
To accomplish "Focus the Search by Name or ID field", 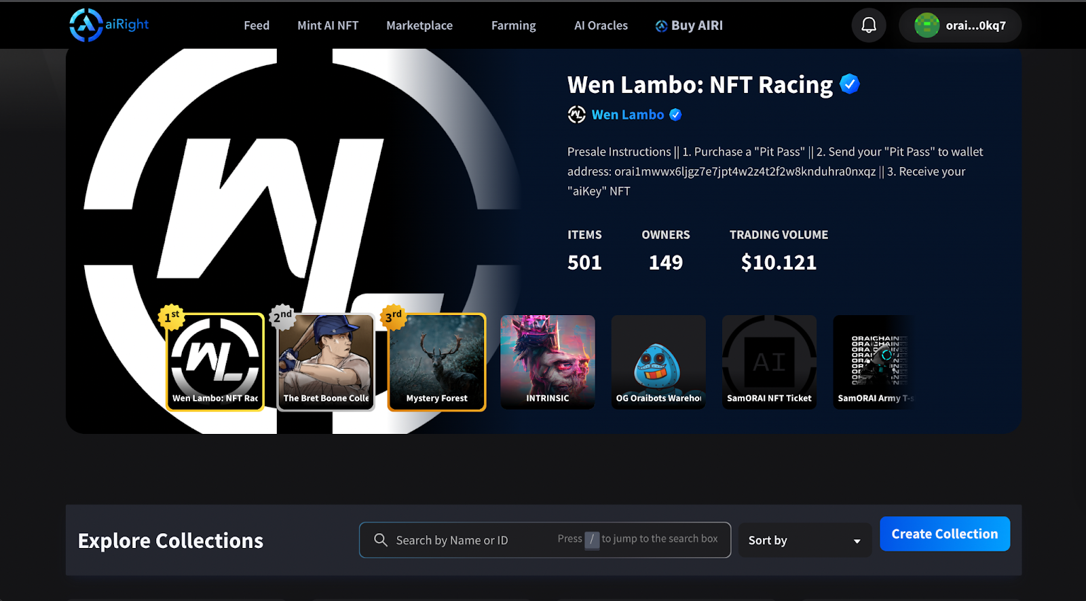I will point(544,540).
